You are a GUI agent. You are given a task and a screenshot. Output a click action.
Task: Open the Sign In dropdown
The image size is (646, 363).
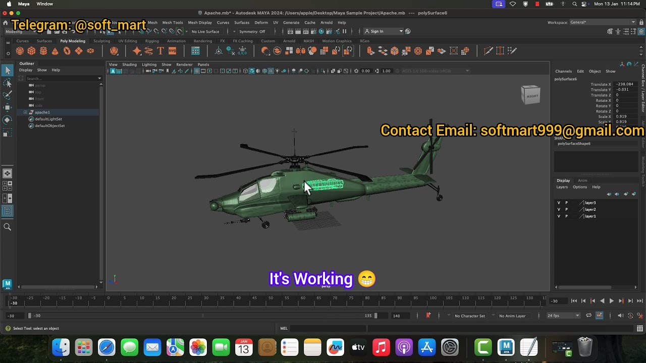(x=384, y=31)
